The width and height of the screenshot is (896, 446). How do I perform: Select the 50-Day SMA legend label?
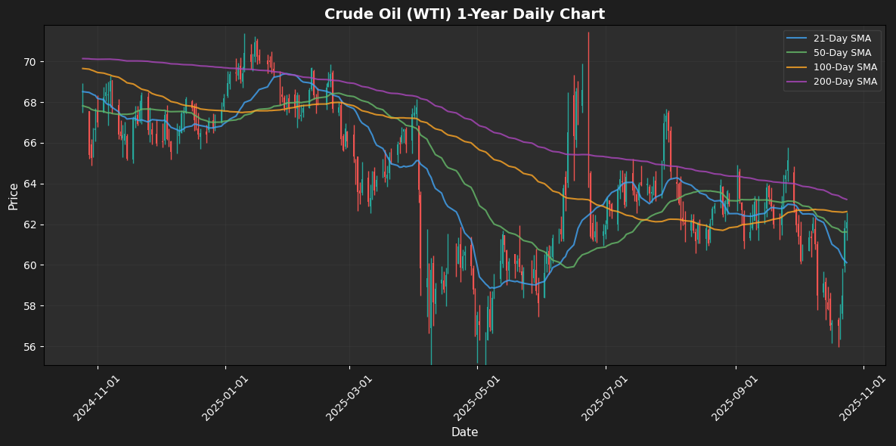(x=842, y=53)
